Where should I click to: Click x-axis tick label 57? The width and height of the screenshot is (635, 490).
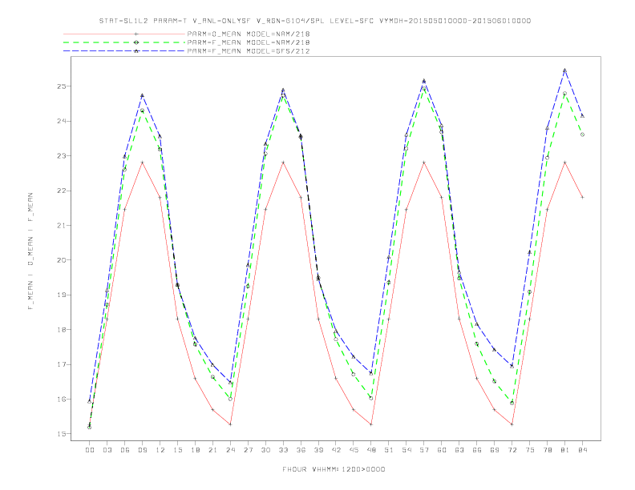(424, 450)
